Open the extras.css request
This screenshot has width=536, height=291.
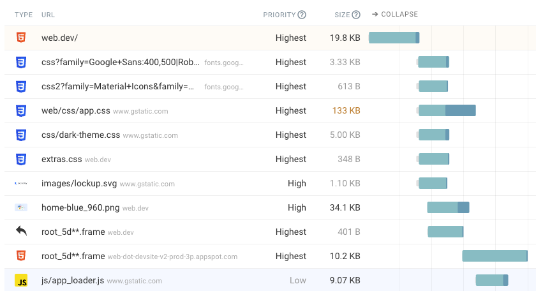pos(61,160)
